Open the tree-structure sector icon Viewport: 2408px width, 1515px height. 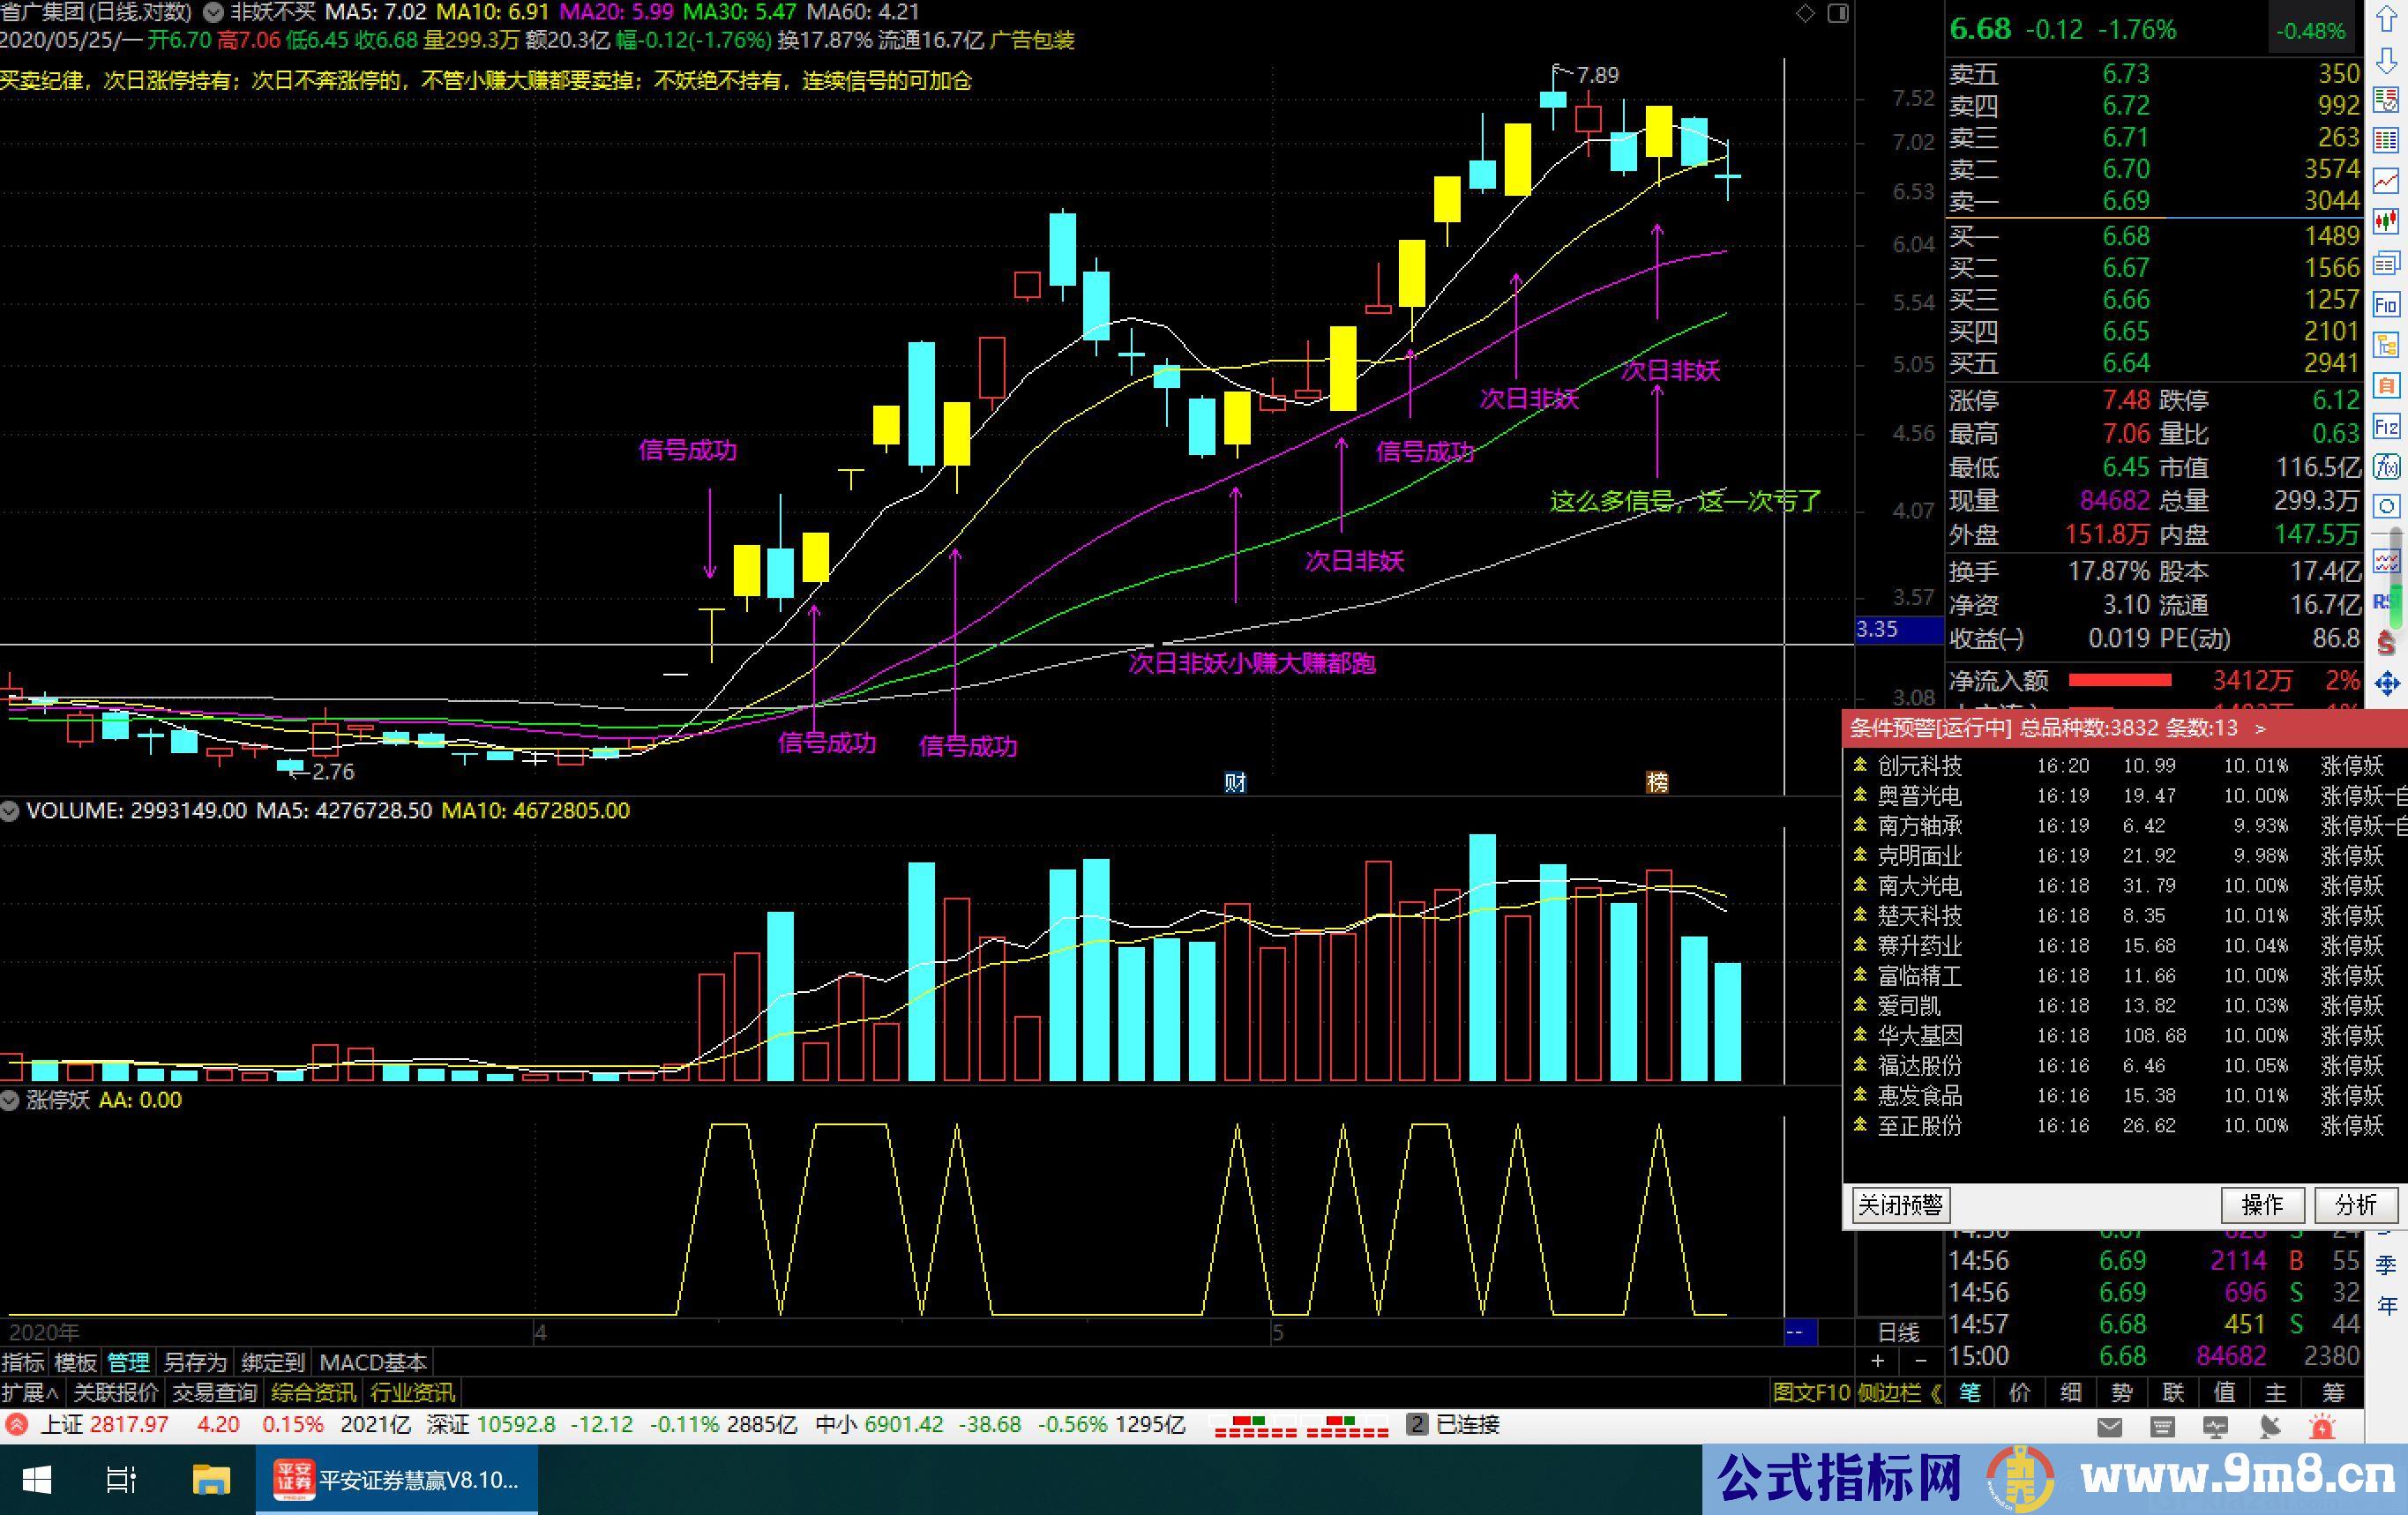click(x=2386, y=345)
